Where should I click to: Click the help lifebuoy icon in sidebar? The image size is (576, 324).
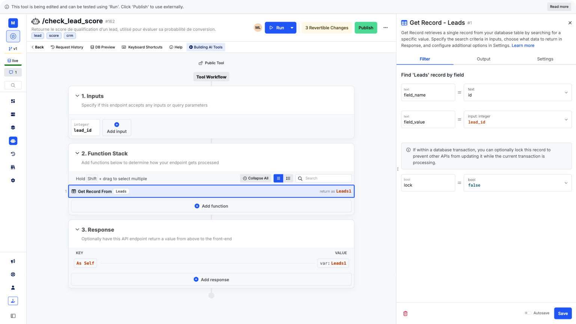13,274
